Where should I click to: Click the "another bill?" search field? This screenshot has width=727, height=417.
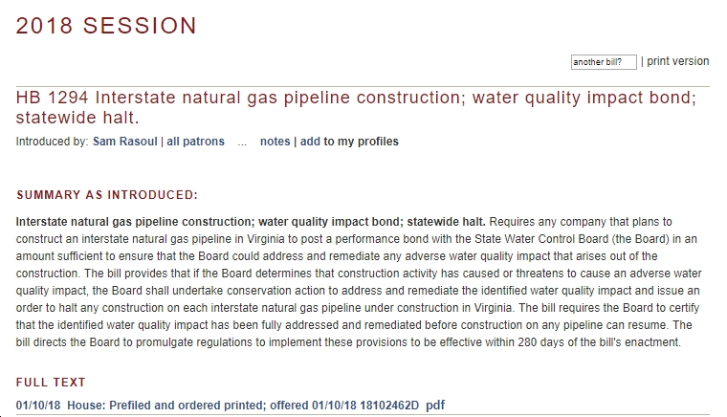click(x=604, y=62)
